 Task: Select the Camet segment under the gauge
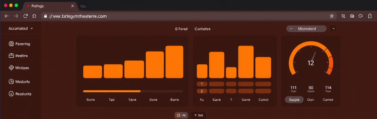[x=328, y=100]
